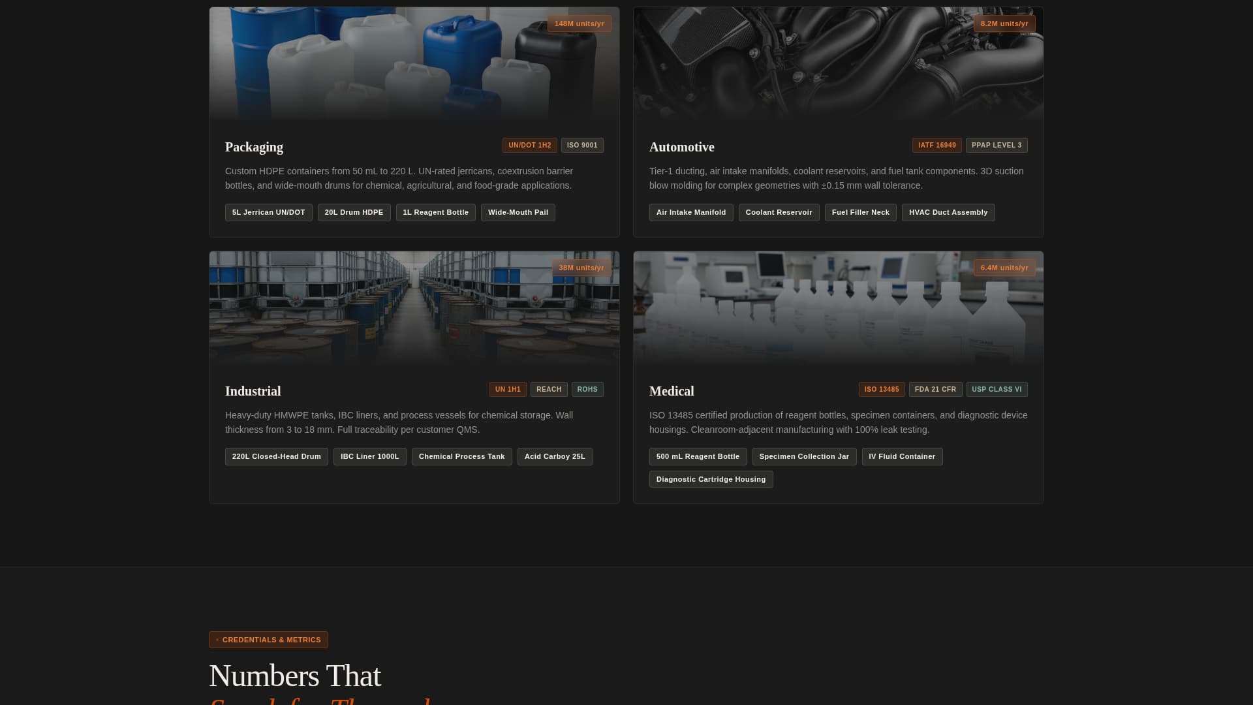Screen dimensions: 1253x705
Task: Select the 220L Closed-Head Drum chip
Action: [276, 456]
